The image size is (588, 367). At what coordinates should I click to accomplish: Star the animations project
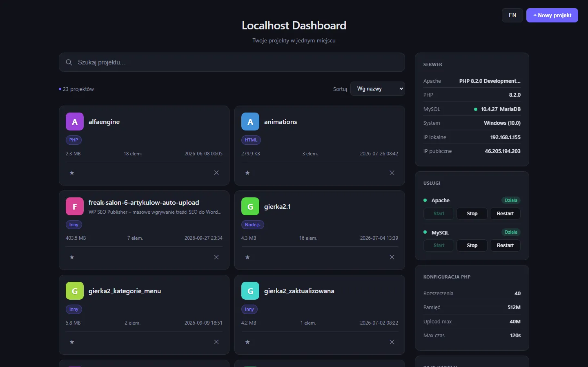click(x=247, y=173)
